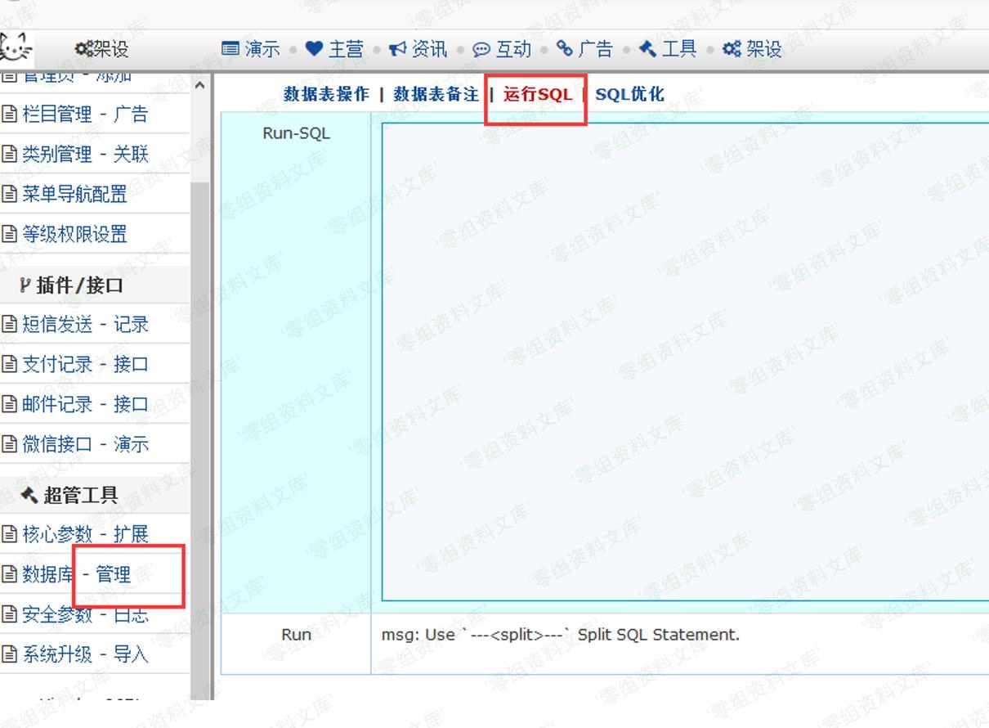This screenshot has width=989, height=728.
Task: Open the 广告 link menu
Action: (584, 49)
